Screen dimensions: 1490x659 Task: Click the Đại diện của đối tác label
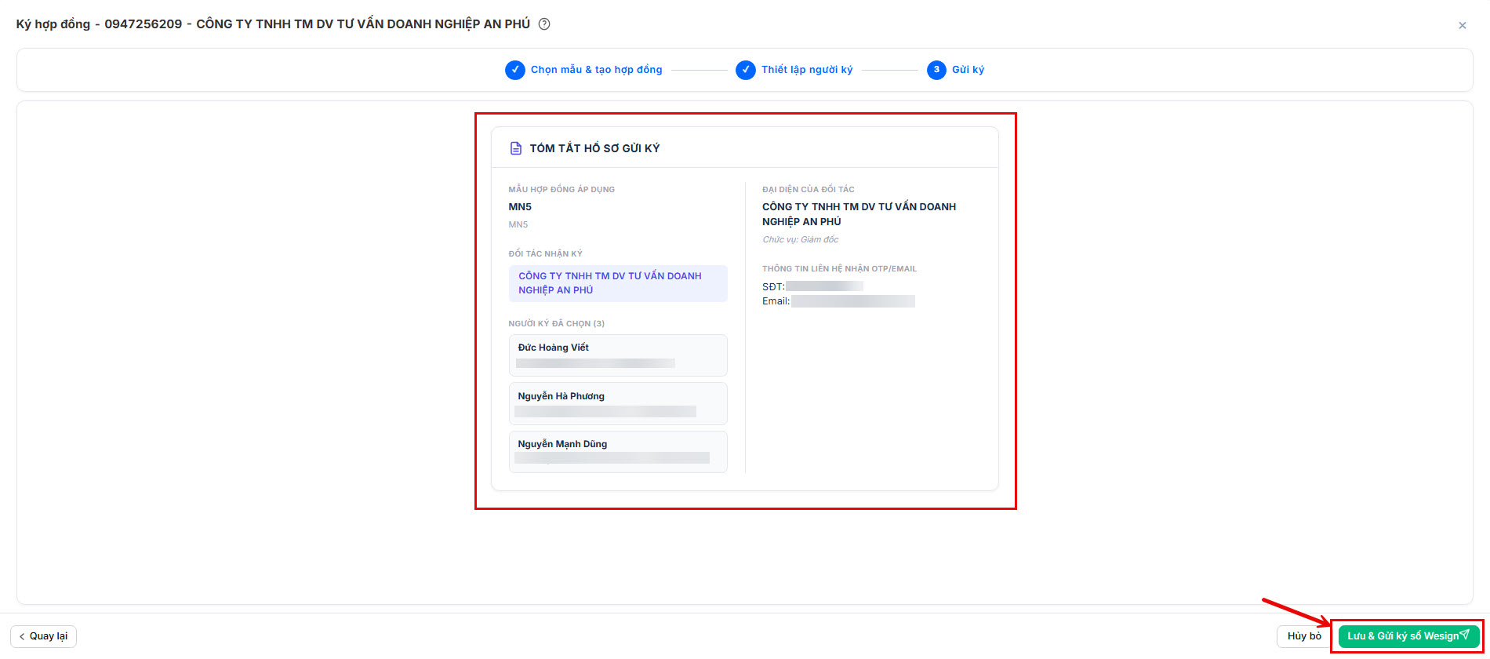click(x=809, y=189)
